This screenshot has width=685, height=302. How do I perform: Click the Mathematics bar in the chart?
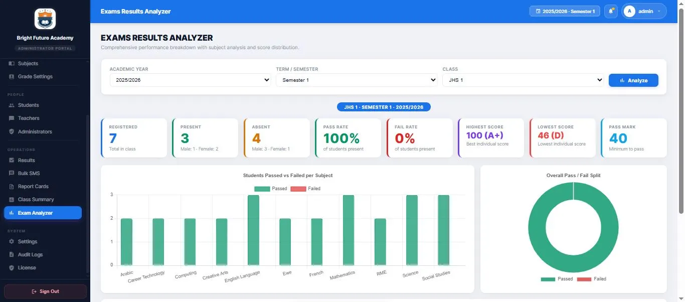coord(349,230)
